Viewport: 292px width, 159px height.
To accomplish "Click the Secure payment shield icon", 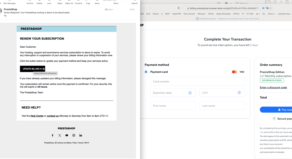I will pyautogui.click(x=274, y=119).
